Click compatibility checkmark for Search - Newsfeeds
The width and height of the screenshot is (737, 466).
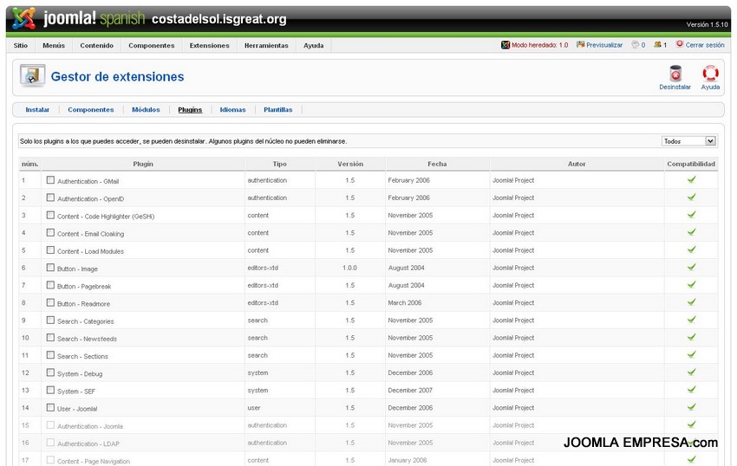[x=691, y=337]
